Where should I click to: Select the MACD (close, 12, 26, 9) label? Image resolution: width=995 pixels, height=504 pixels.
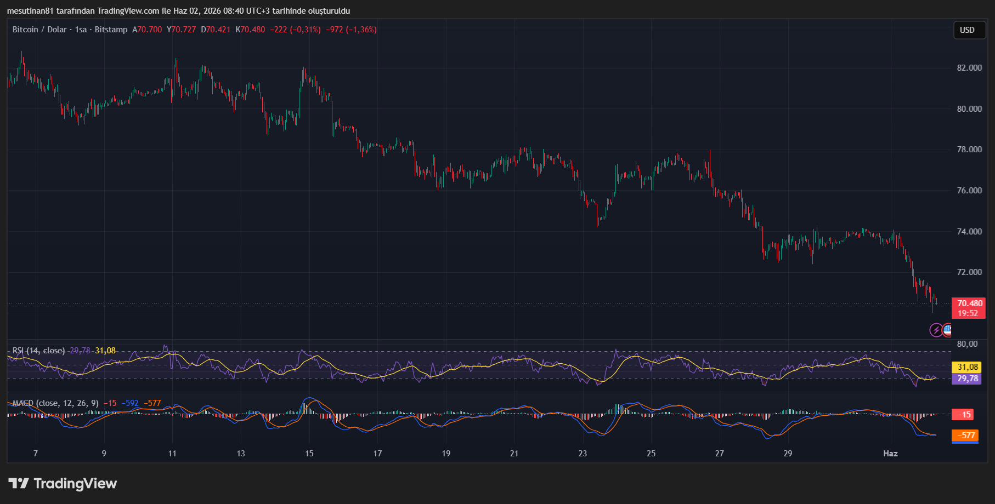pos(55,403)
